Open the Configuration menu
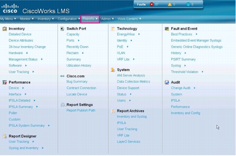Image resolution: width=236 pixels, height=156 pixels. click(x=69, y=19)
